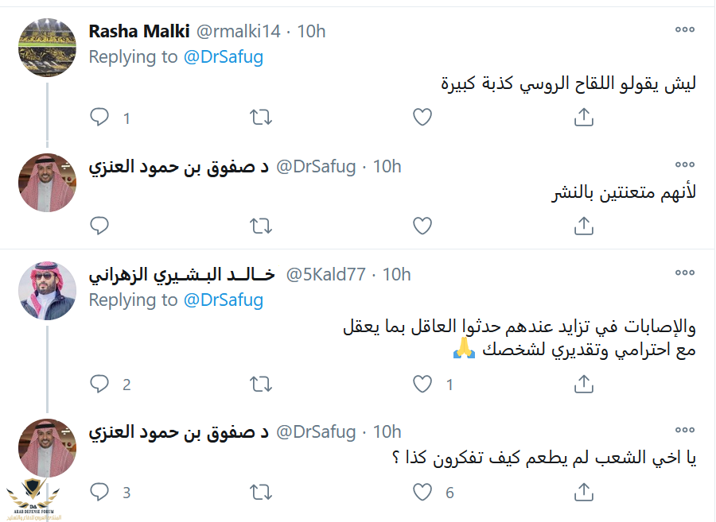Open the 10h timestamp on Rasha Malki's tweet
716x522 pixels.
312,32
